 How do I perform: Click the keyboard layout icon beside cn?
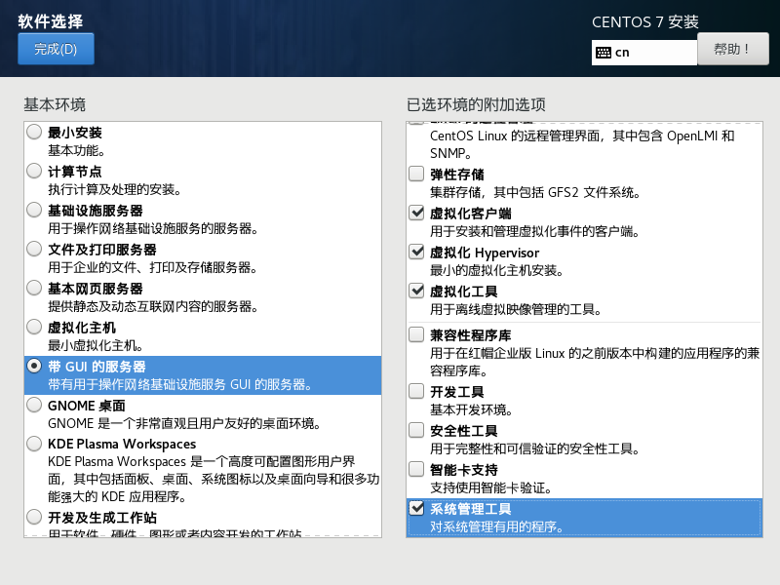click(x=604, y=53)
